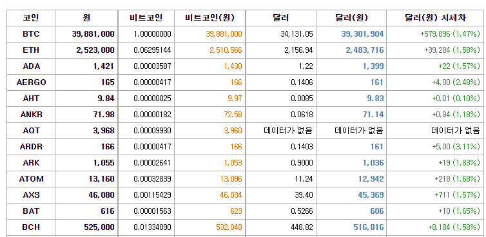Click dollar price 0.0085
The width and height of the screenshot is (486, 237).
pos(302,99)
